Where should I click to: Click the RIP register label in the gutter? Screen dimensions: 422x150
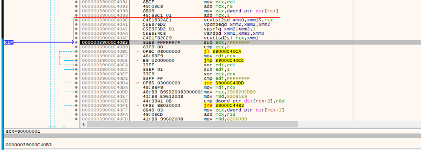point(8,42)
